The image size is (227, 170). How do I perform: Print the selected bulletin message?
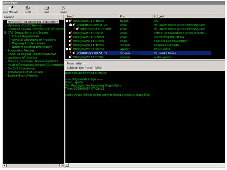pyautogui.click(x=46, y=8)
